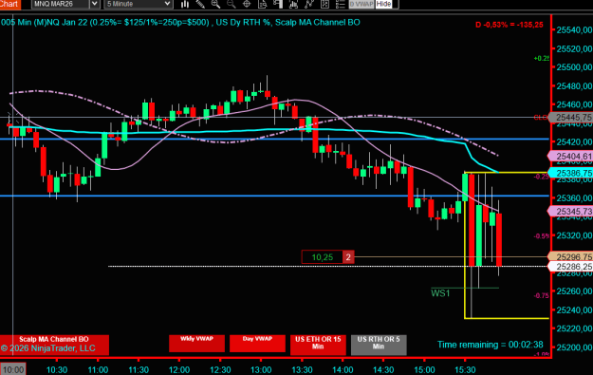Viewport: 593px width, 375px height.
Task: Open the chart trader icon
Action: click(278, 4)
